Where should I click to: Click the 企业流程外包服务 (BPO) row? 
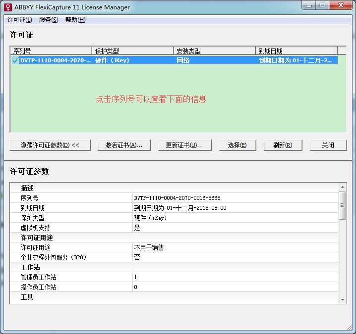pyautogui.click(x=174, y=257)
